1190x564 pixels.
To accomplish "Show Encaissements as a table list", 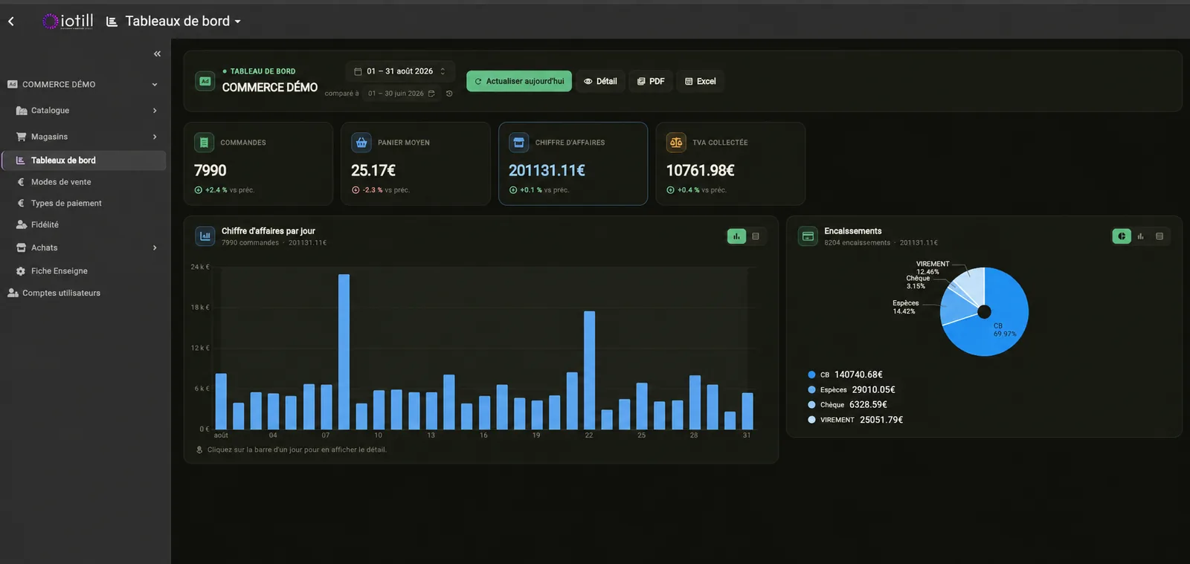I will click(1160, 236).
